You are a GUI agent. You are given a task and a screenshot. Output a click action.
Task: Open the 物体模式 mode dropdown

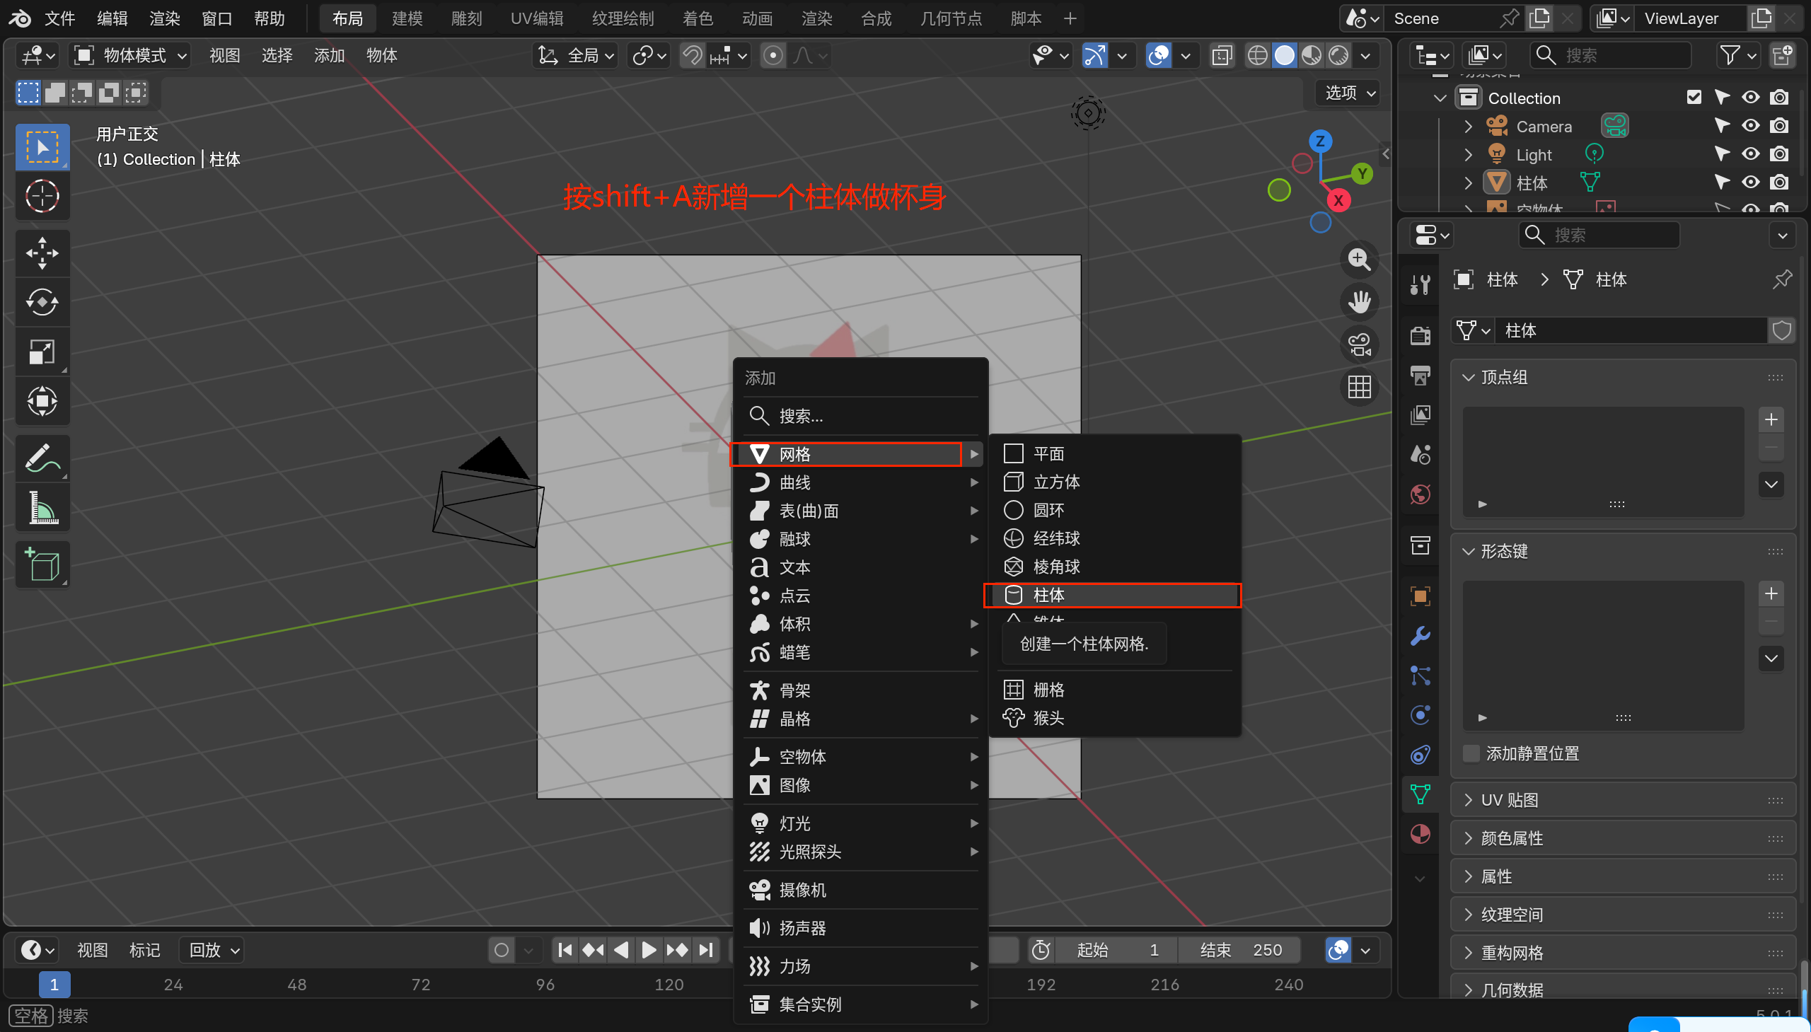pyautogui.click(x=131, y=55)
